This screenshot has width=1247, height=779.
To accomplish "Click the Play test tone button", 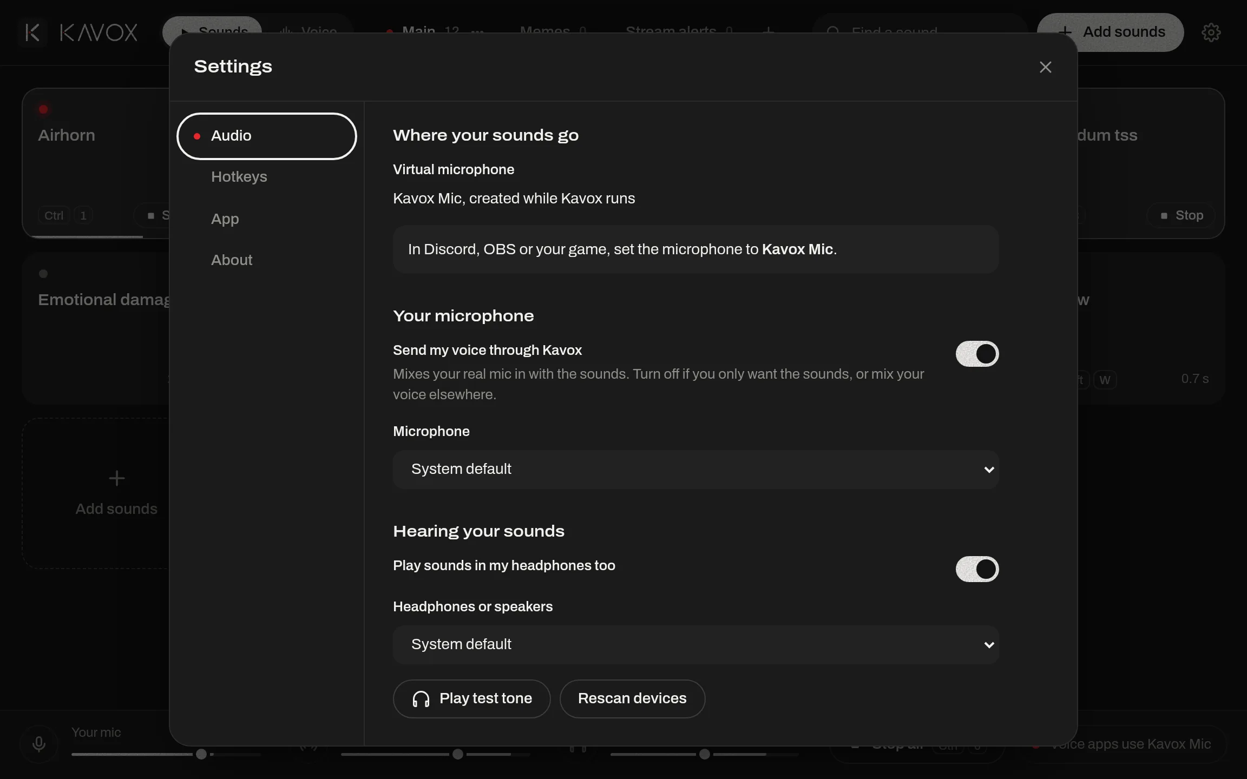I will [x=471, y=699].
